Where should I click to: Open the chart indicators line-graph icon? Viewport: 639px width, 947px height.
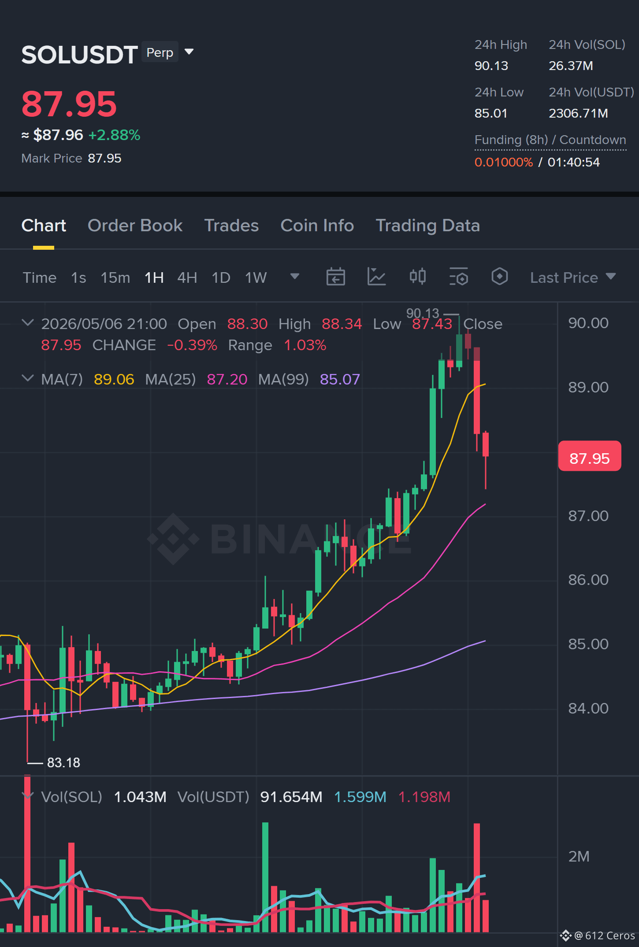[x=376, y=277]
